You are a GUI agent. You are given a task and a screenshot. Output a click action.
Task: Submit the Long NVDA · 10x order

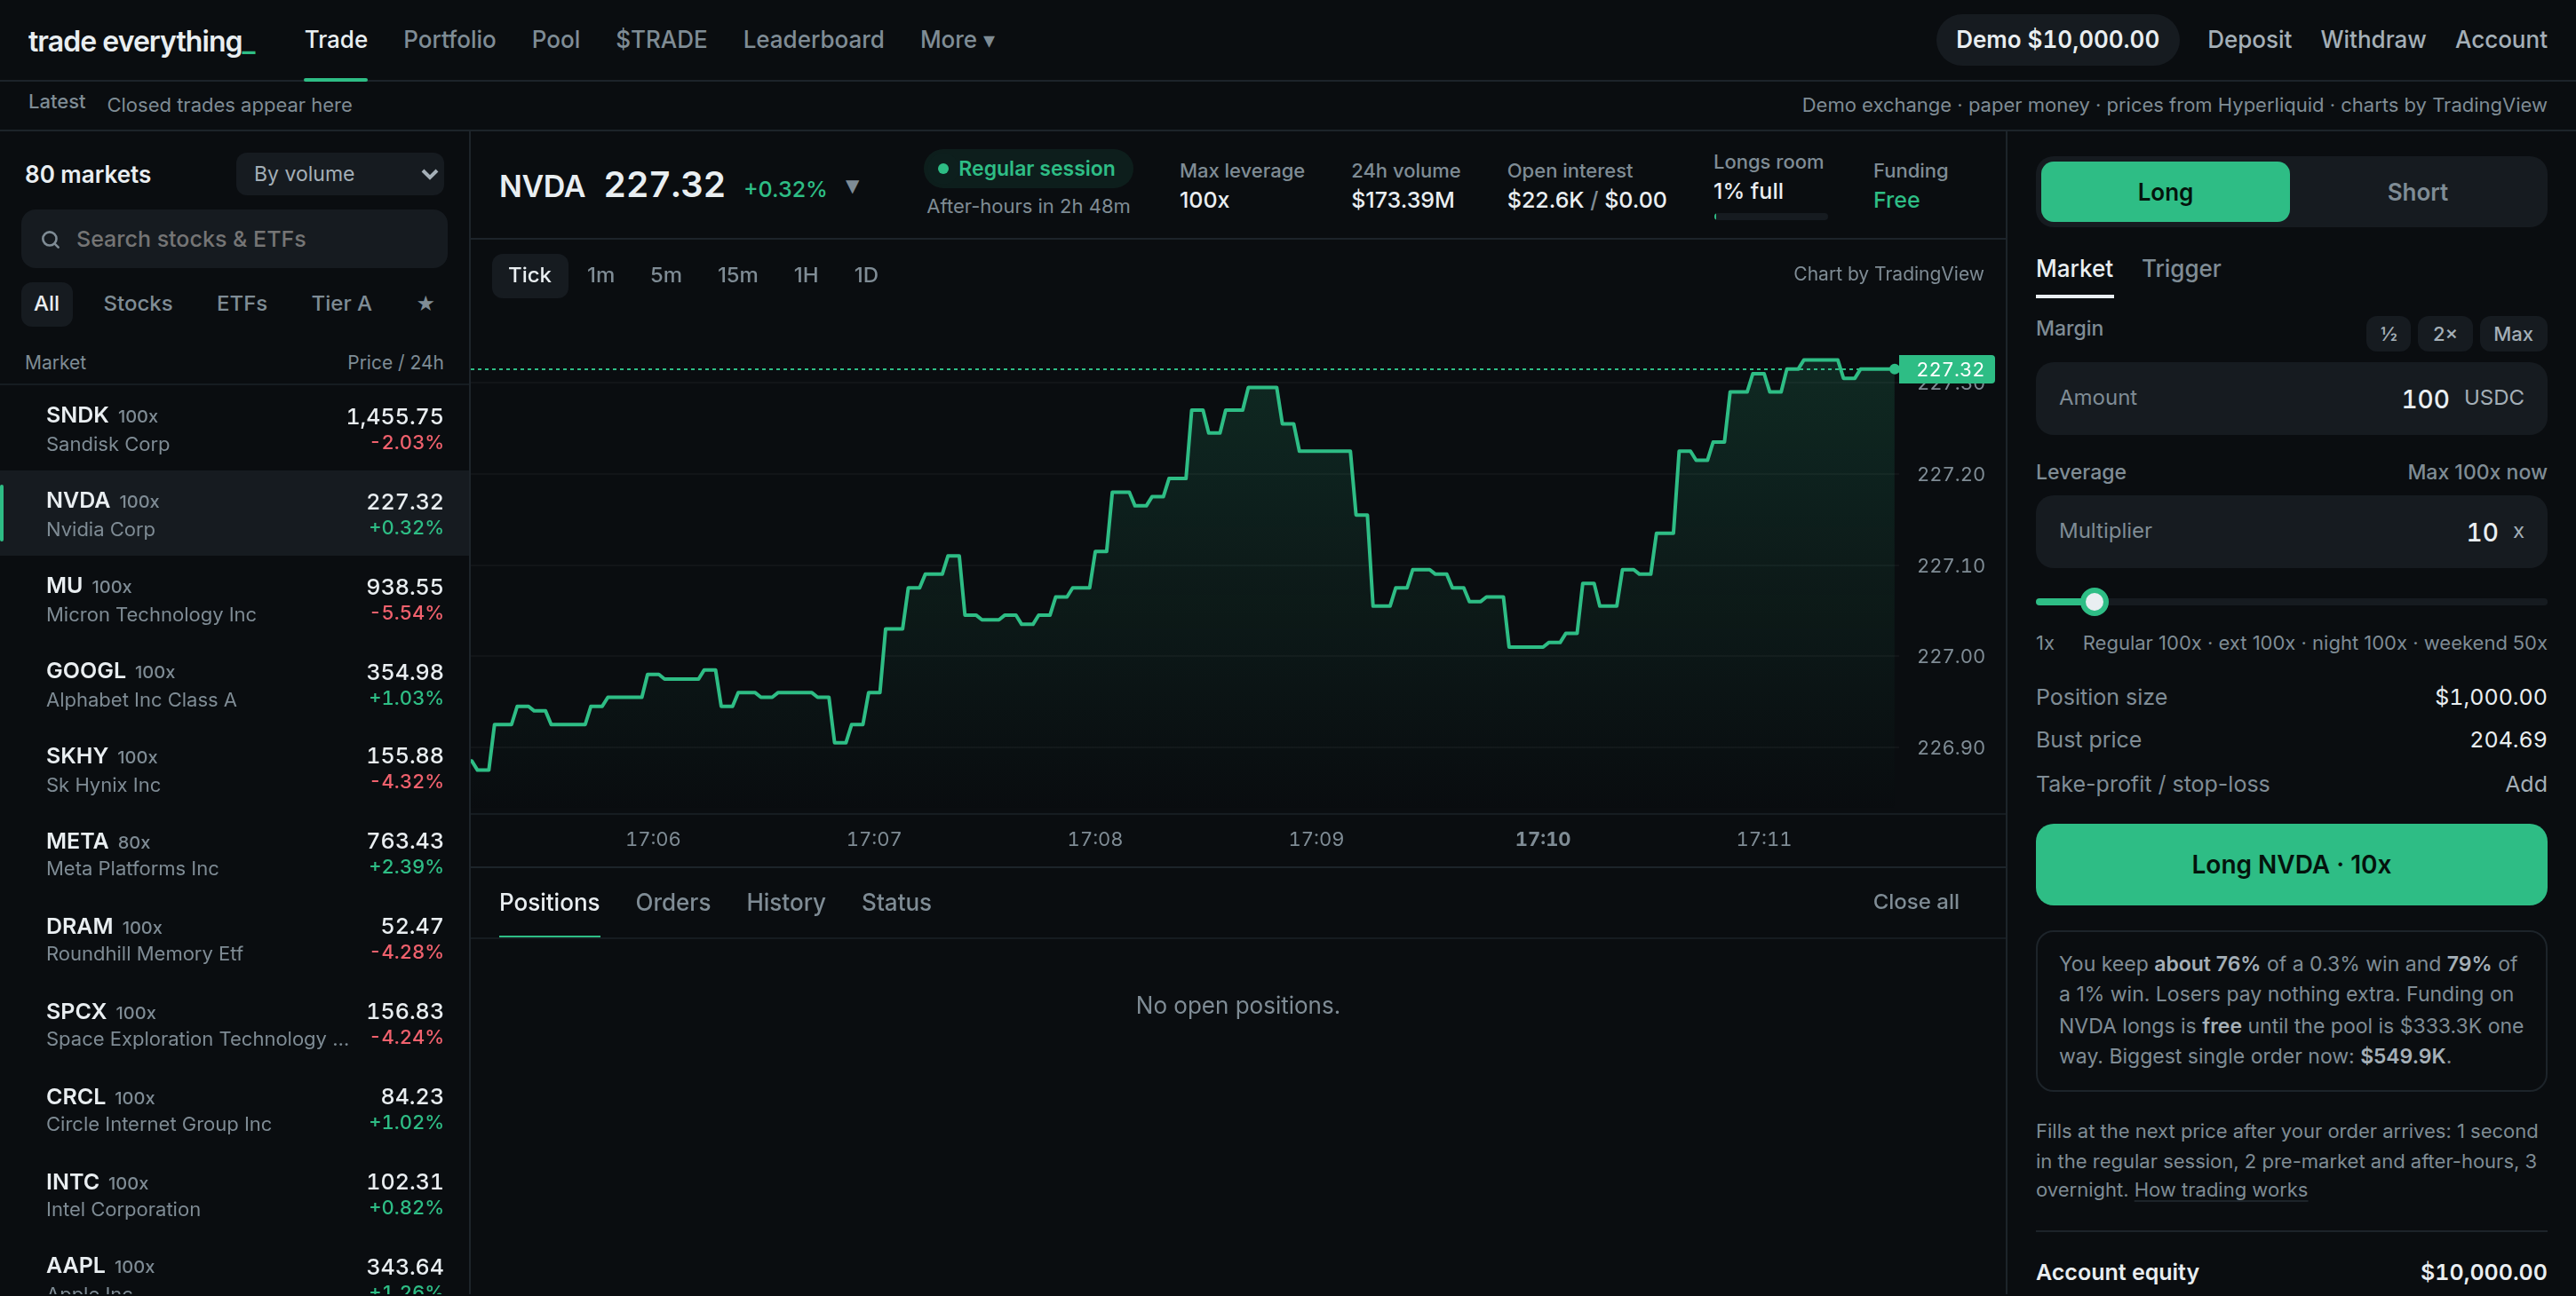click(x=2291, y=865)
